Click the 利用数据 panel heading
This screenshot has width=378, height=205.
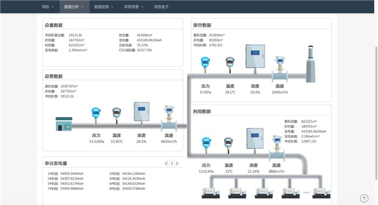[202, 111]
